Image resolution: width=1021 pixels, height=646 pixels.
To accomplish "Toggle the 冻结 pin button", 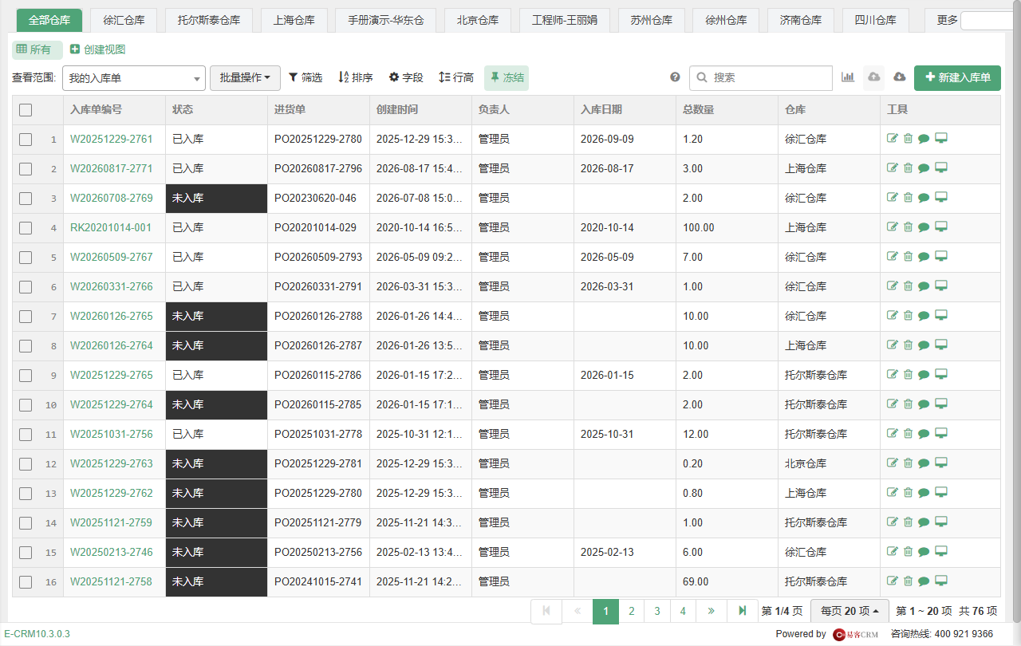I will (507, 77).
